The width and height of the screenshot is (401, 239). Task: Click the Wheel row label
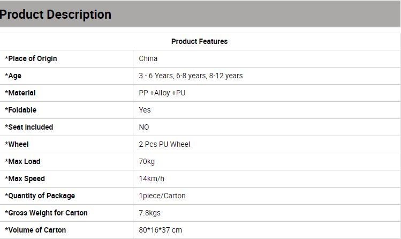[17, 144]
